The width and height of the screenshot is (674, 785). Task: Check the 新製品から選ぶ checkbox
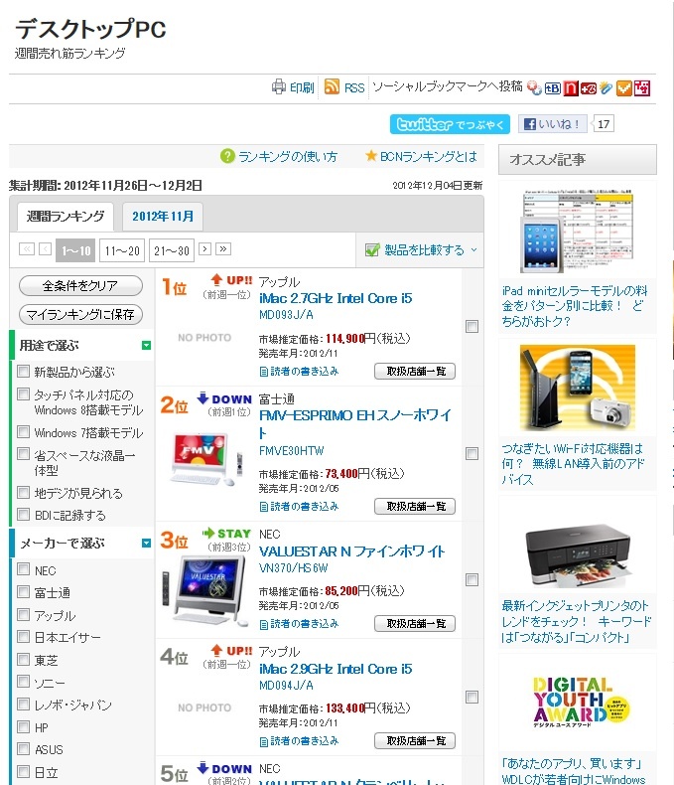point(23,371)
